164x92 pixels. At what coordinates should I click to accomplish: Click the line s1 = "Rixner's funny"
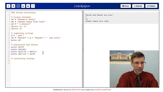(23, 19)
